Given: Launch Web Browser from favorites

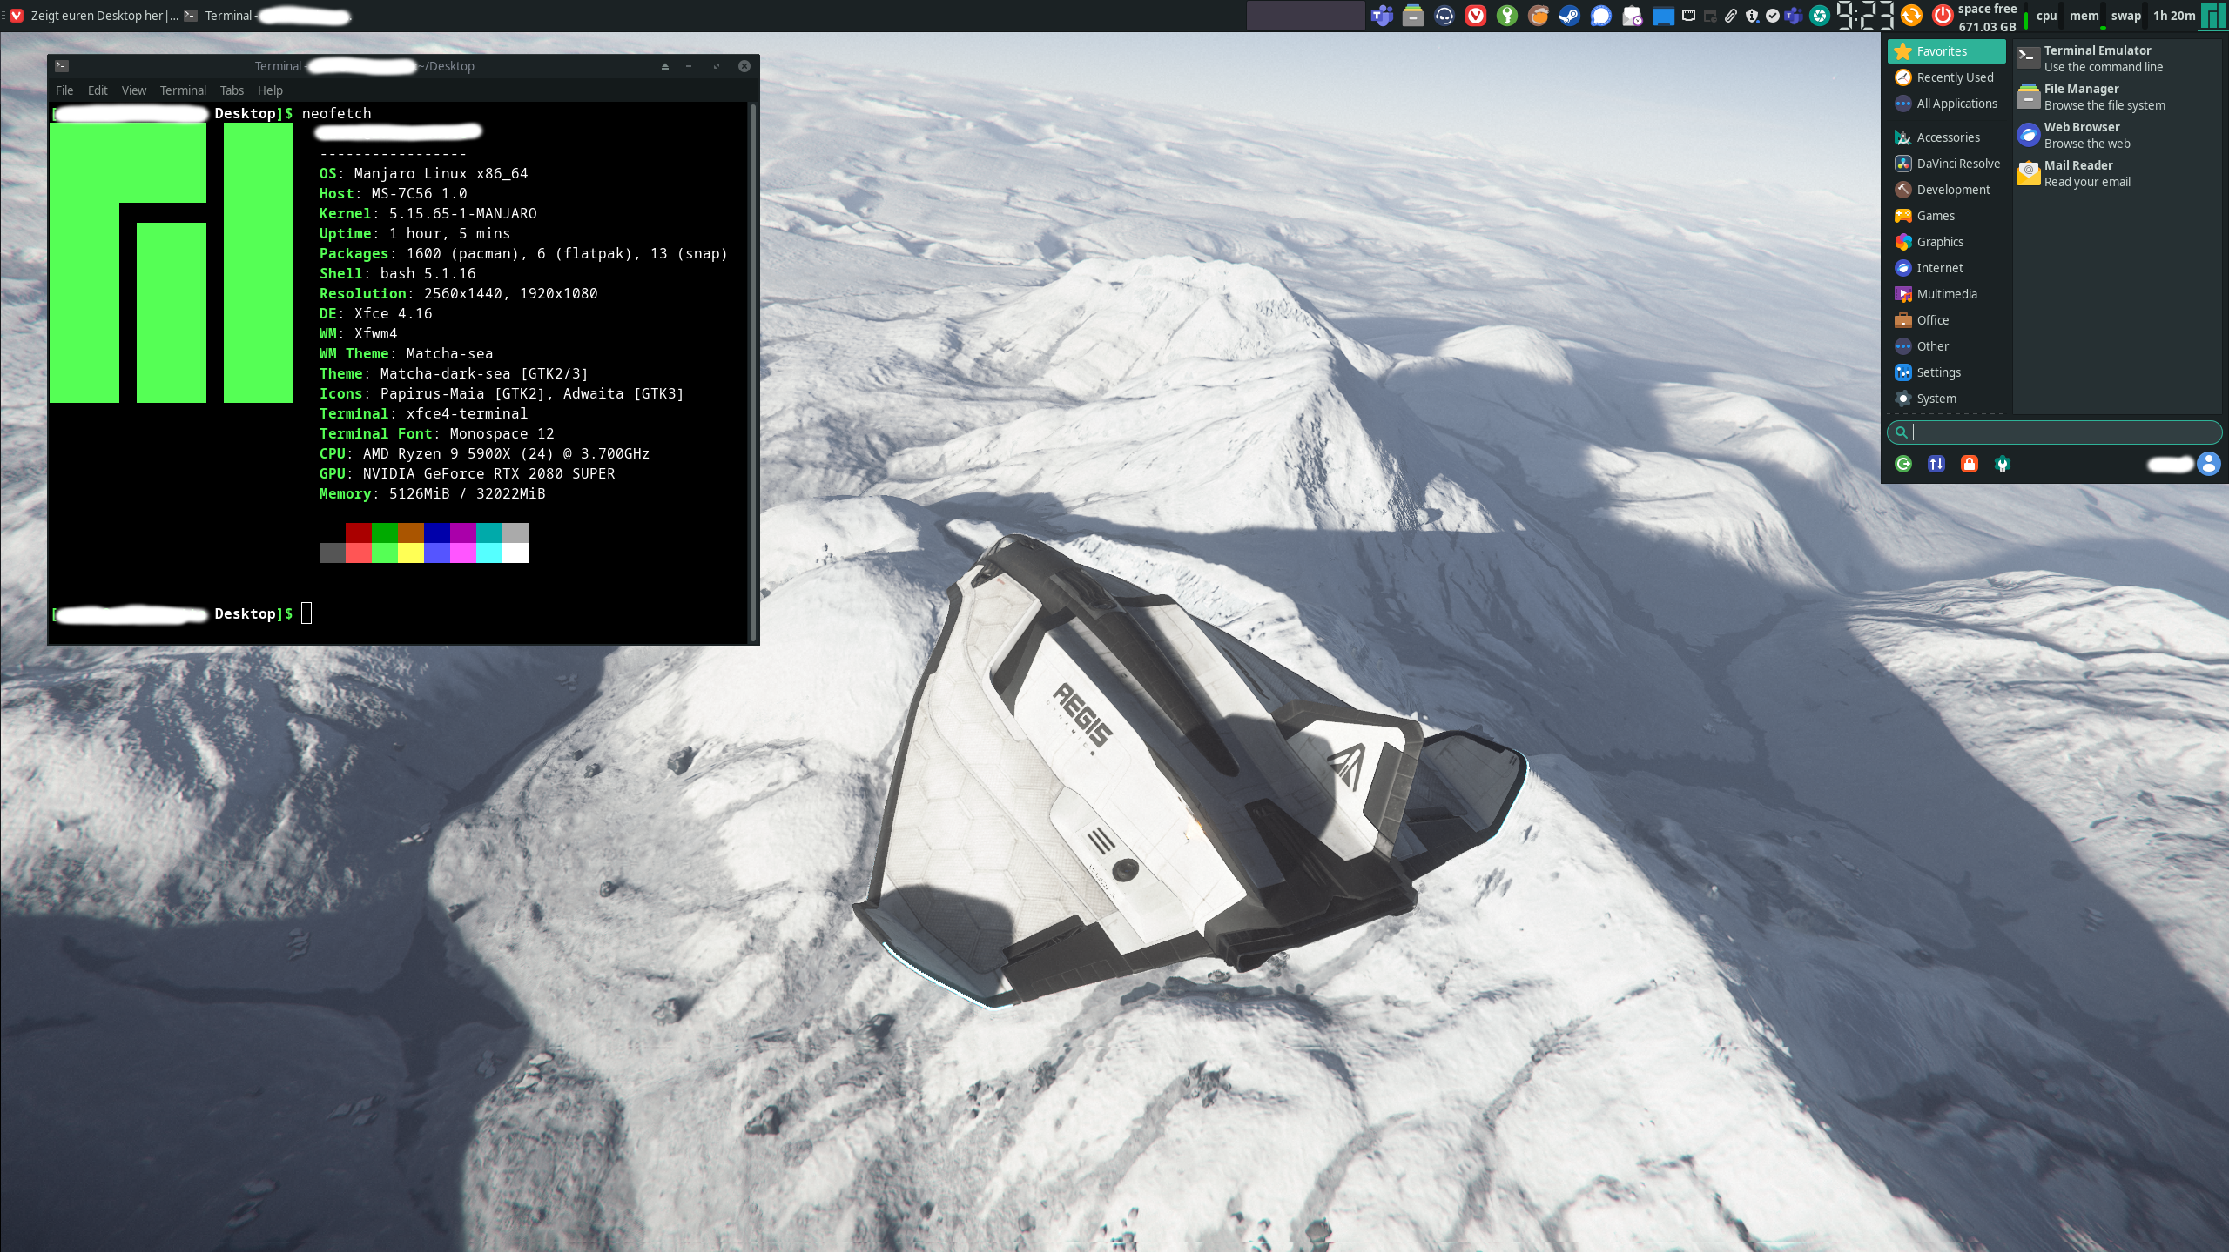Looking at the screenshot, I should click(2118, 135).
